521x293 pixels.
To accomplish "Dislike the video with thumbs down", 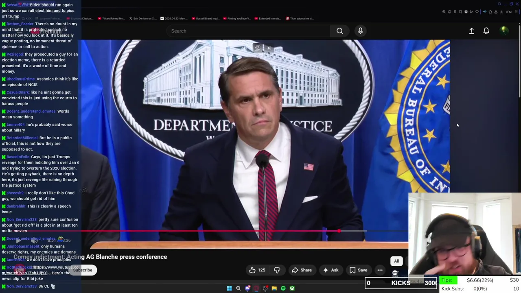I will [277, 270].
